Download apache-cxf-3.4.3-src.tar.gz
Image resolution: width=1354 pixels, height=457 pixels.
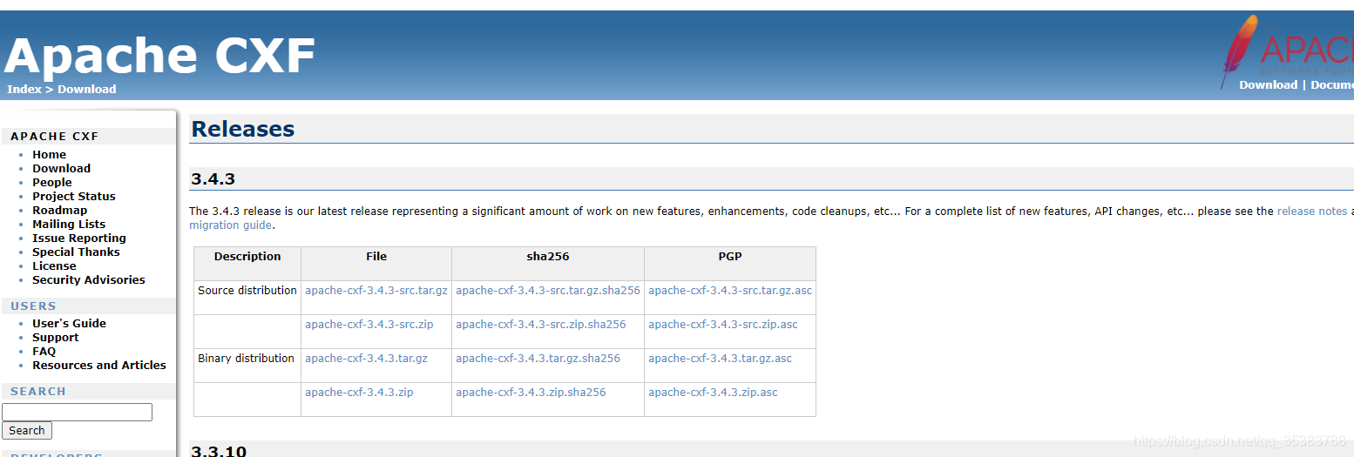click(x=376, y=290)
